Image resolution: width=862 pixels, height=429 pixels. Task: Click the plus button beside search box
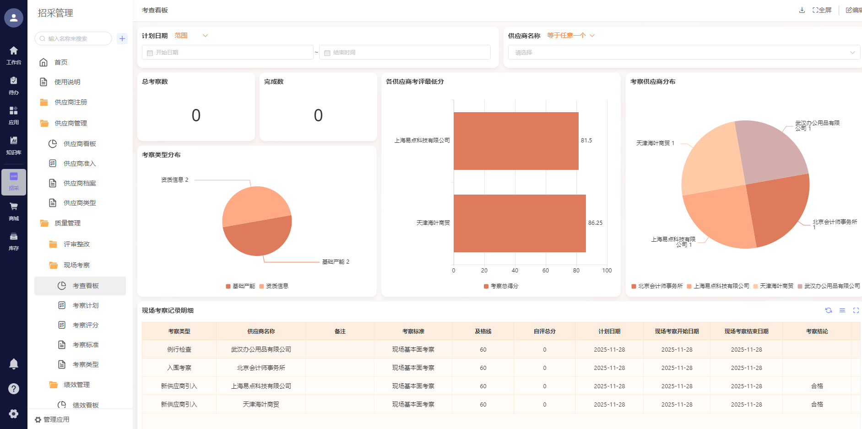[x=122, y=38]
